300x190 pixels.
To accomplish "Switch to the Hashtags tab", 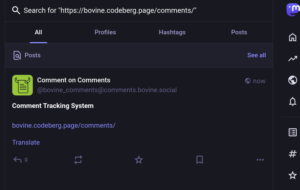I will (172, 32).
